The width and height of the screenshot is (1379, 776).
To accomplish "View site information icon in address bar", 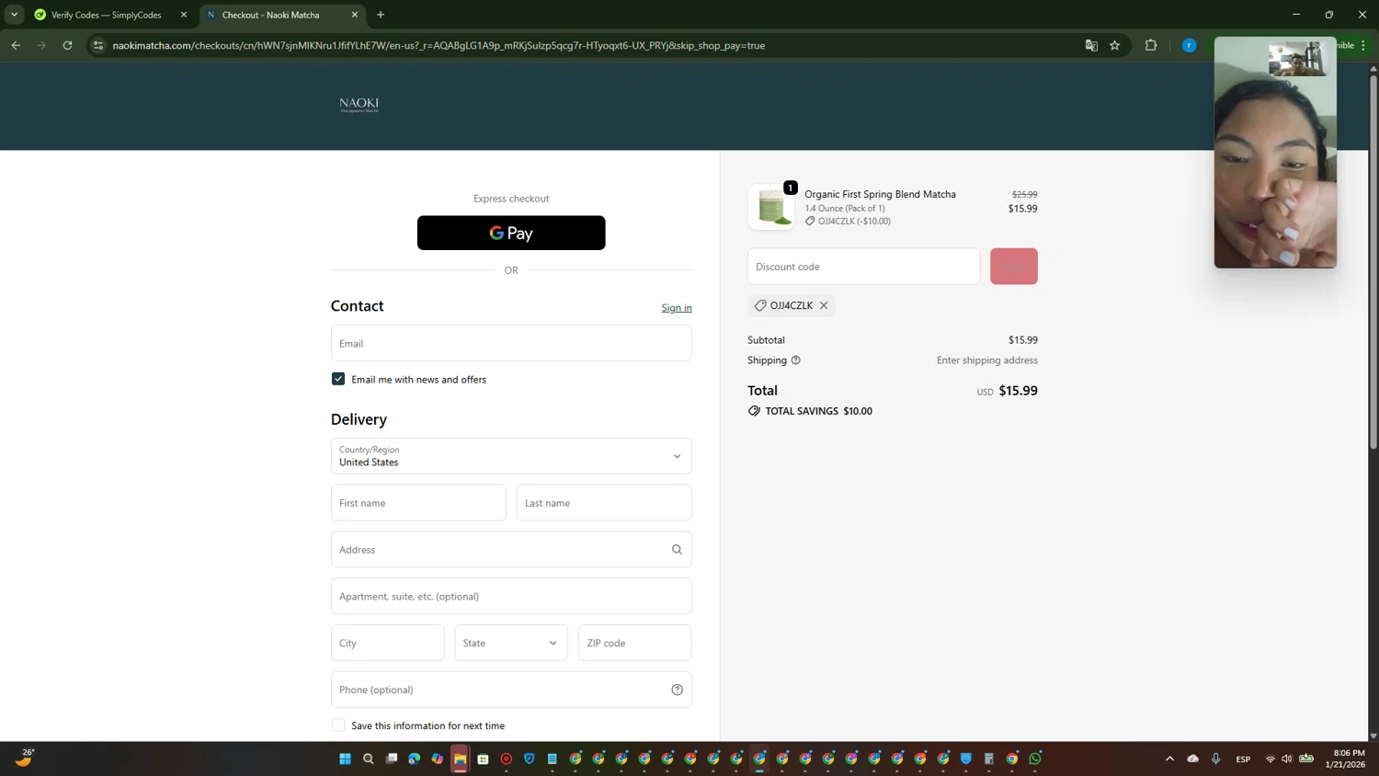I will (x=98, y=45).
